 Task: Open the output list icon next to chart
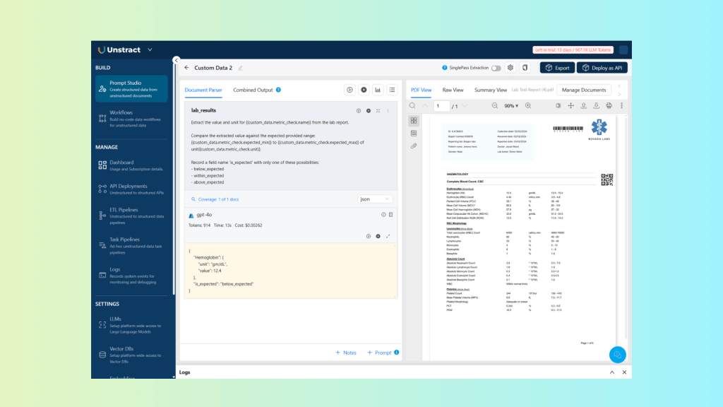[x=393, y=89]
